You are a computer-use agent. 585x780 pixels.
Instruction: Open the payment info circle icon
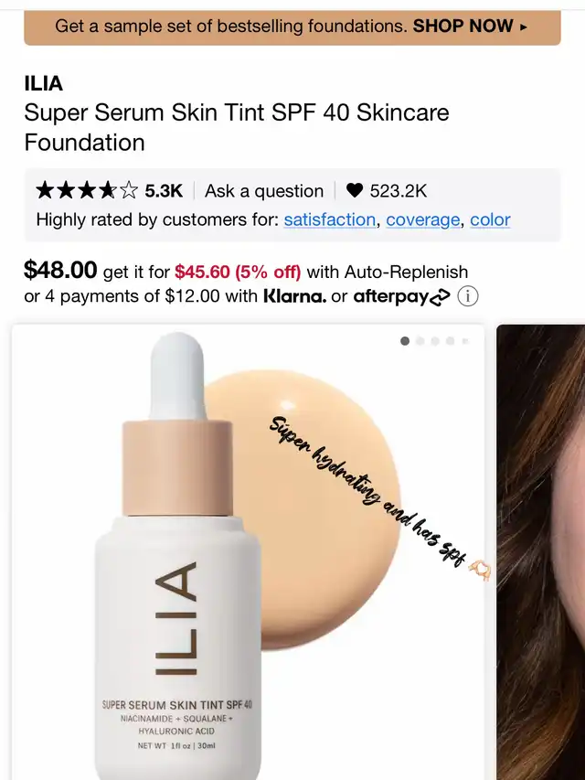468,296
